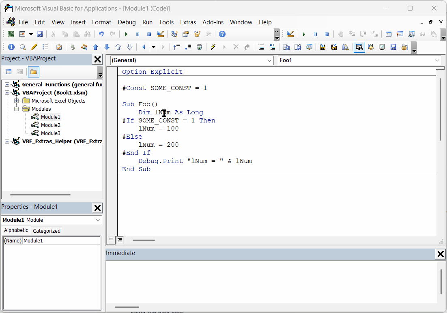
Task: Click the View Microsoft Excel icon
Action: pyautogui.click(x=11, y=34)
